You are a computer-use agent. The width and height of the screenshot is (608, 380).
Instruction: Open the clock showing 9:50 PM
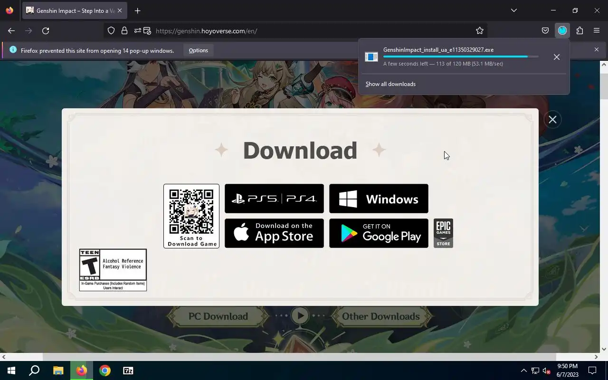point(568,370)
